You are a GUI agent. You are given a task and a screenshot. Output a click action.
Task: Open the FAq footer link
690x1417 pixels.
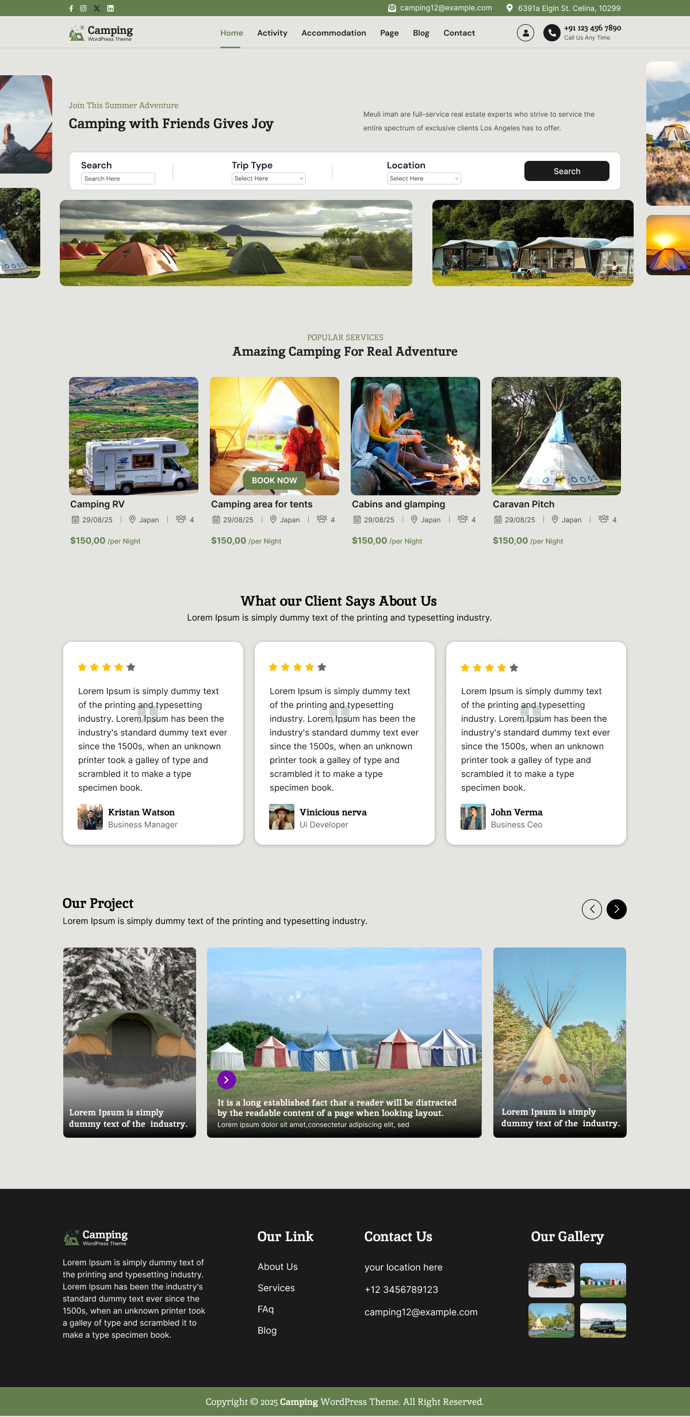coord(266,1309)
